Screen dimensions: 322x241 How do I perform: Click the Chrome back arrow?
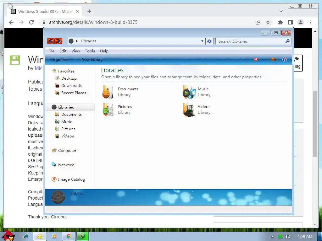(x=11, y=22)
